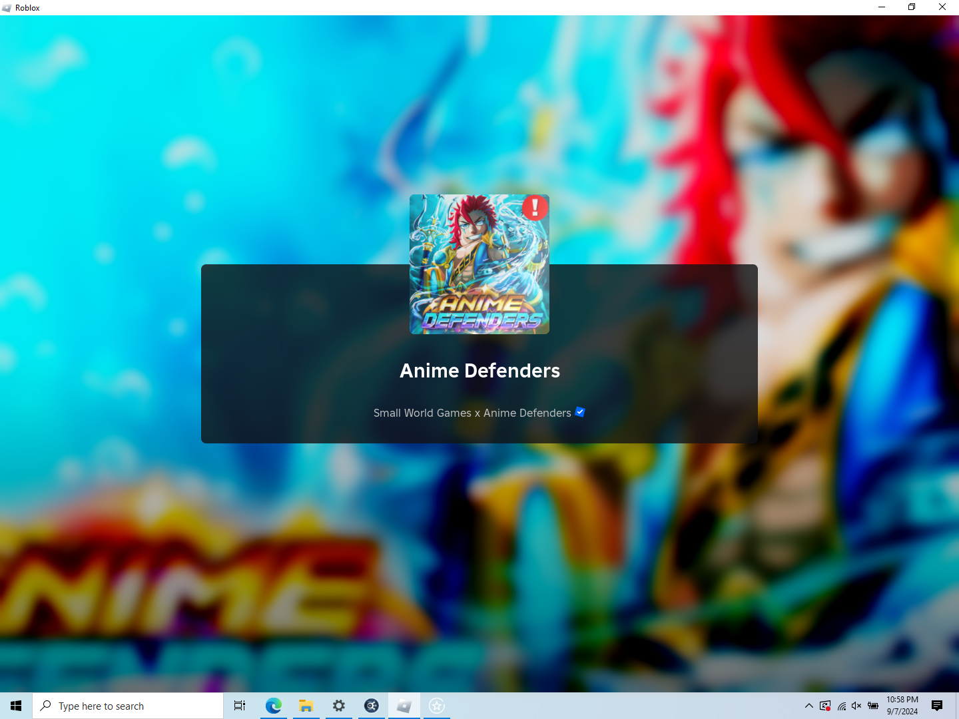
Task: Click the Anime Defenders game thumbnail
Action: (x=479, y=264)
